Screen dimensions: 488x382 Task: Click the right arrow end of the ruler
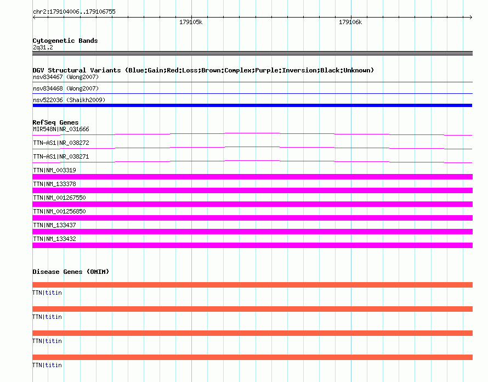point(470,17)
